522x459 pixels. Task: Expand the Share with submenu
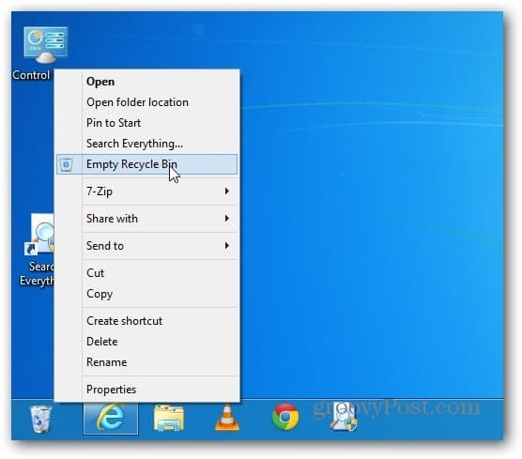[x=146, y=219]
